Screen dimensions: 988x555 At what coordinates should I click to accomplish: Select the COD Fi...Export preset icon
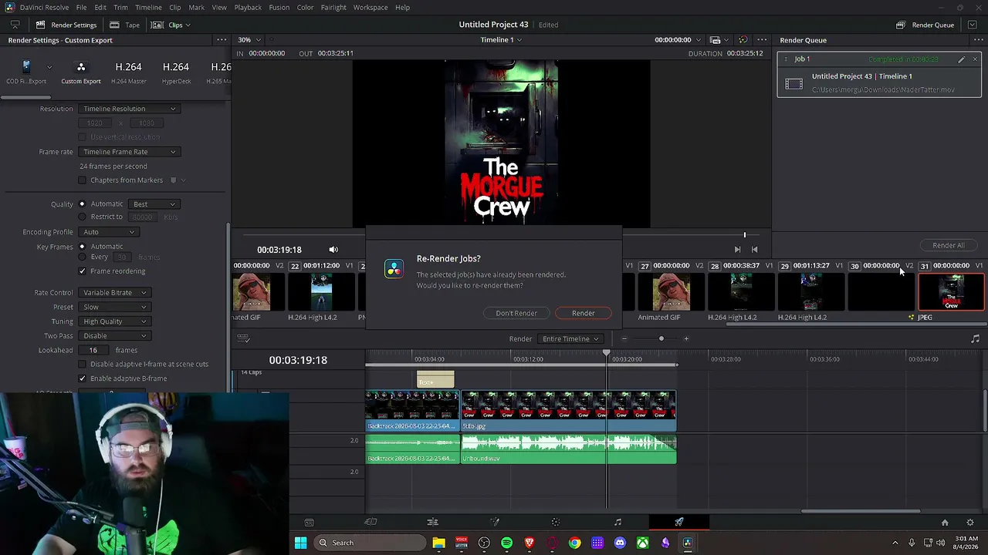coord(26,67)
